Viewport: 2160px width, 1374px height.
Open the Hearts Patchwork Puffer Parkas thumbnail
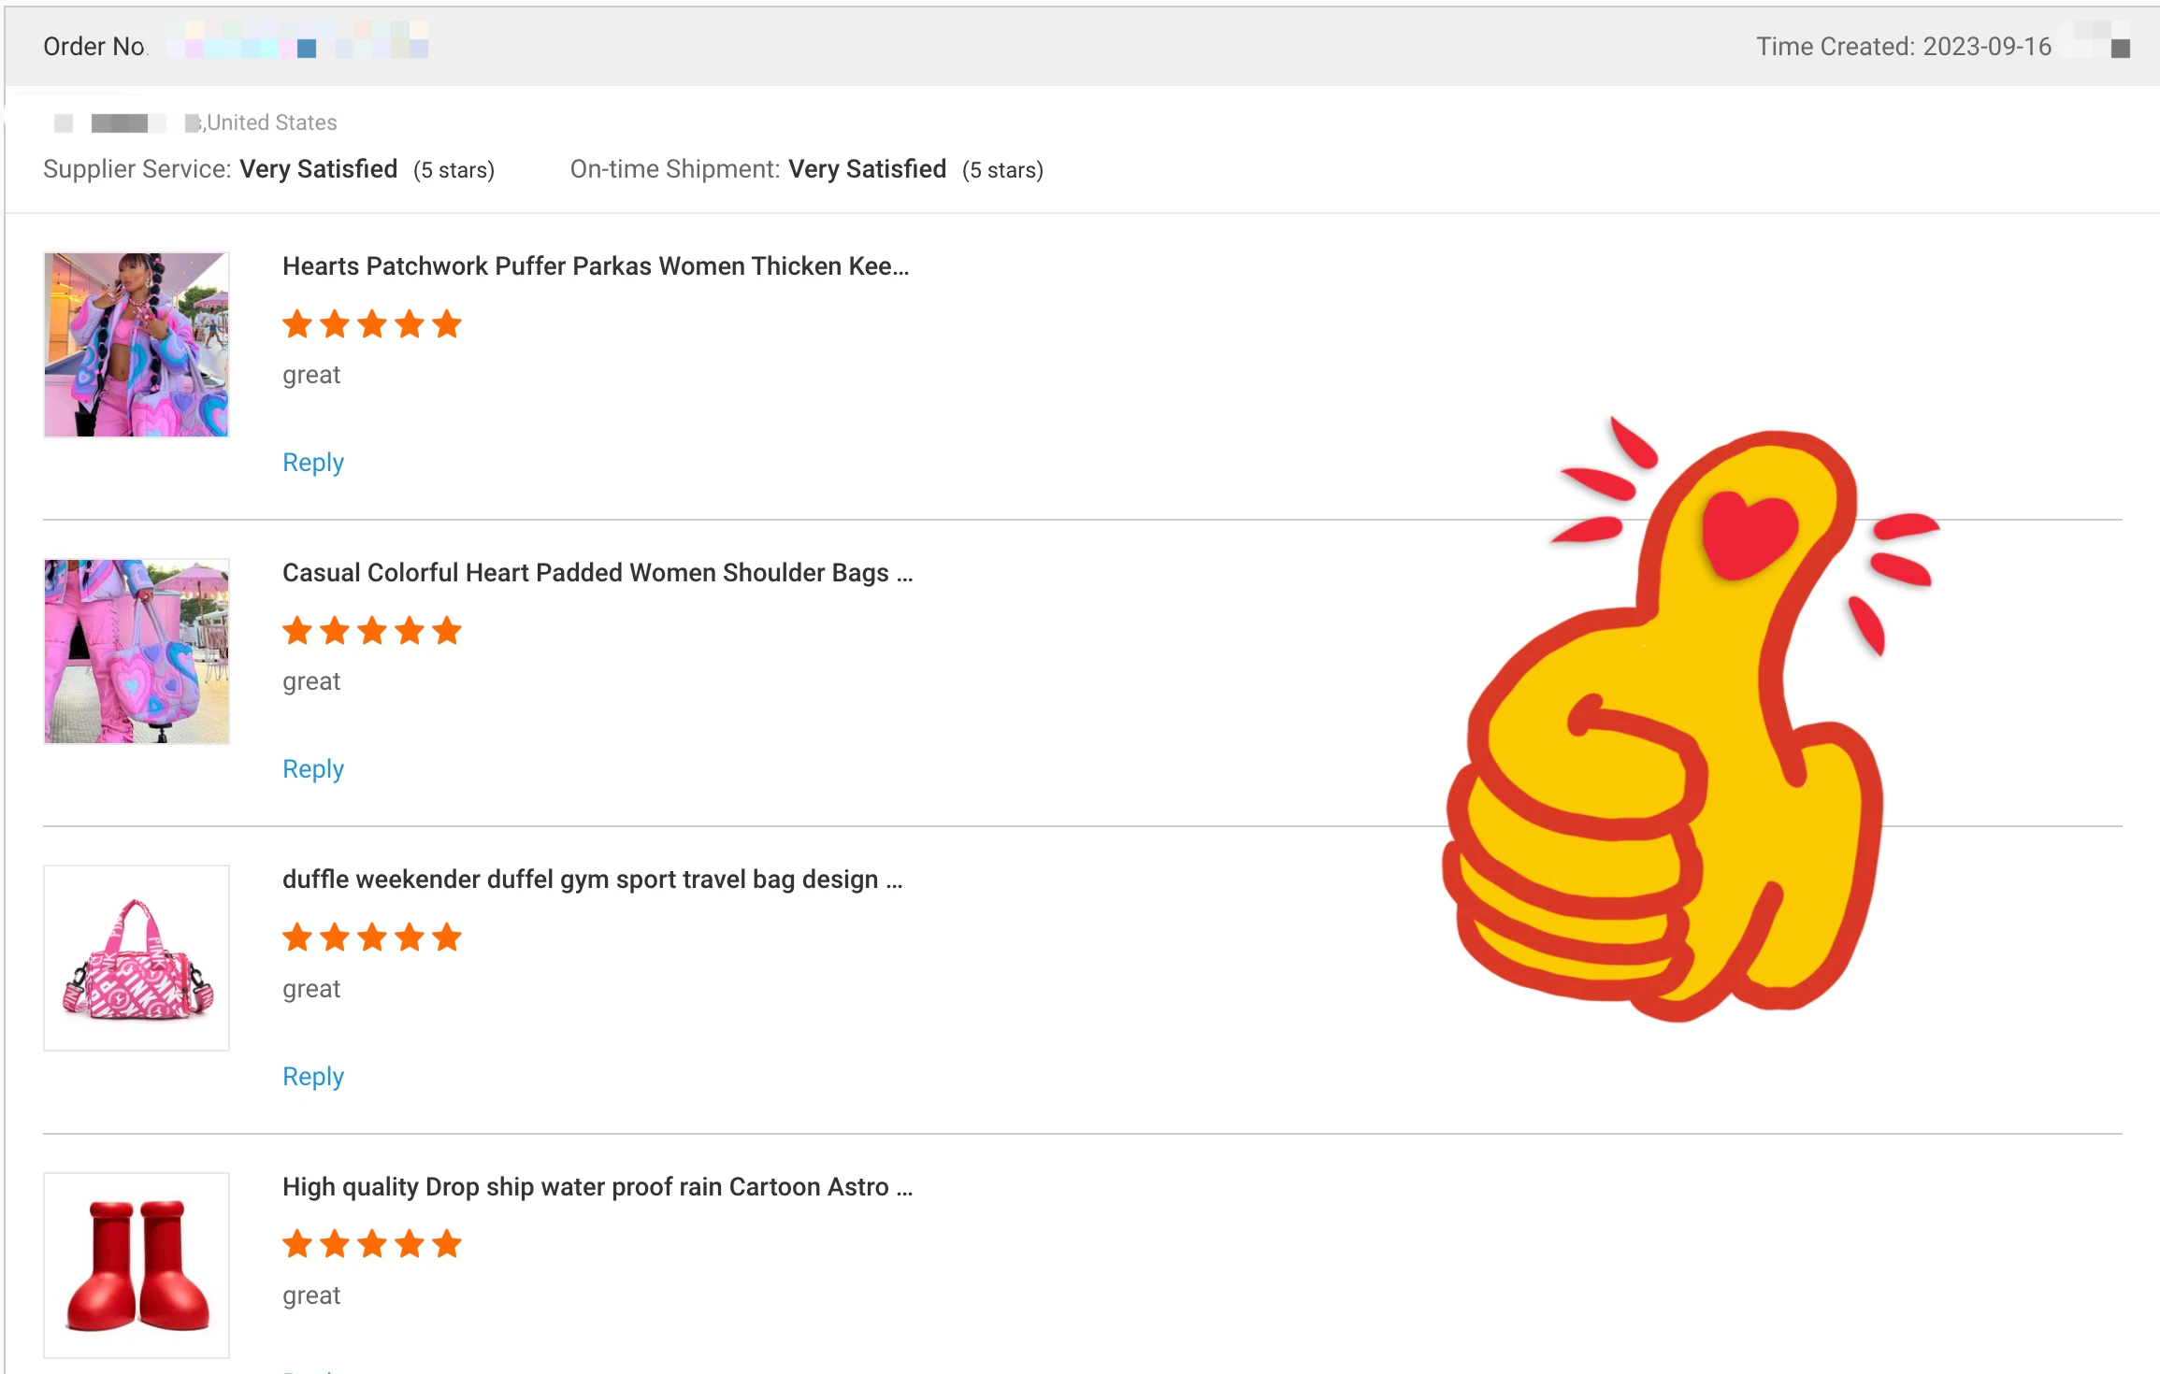(x=137, y=344)
